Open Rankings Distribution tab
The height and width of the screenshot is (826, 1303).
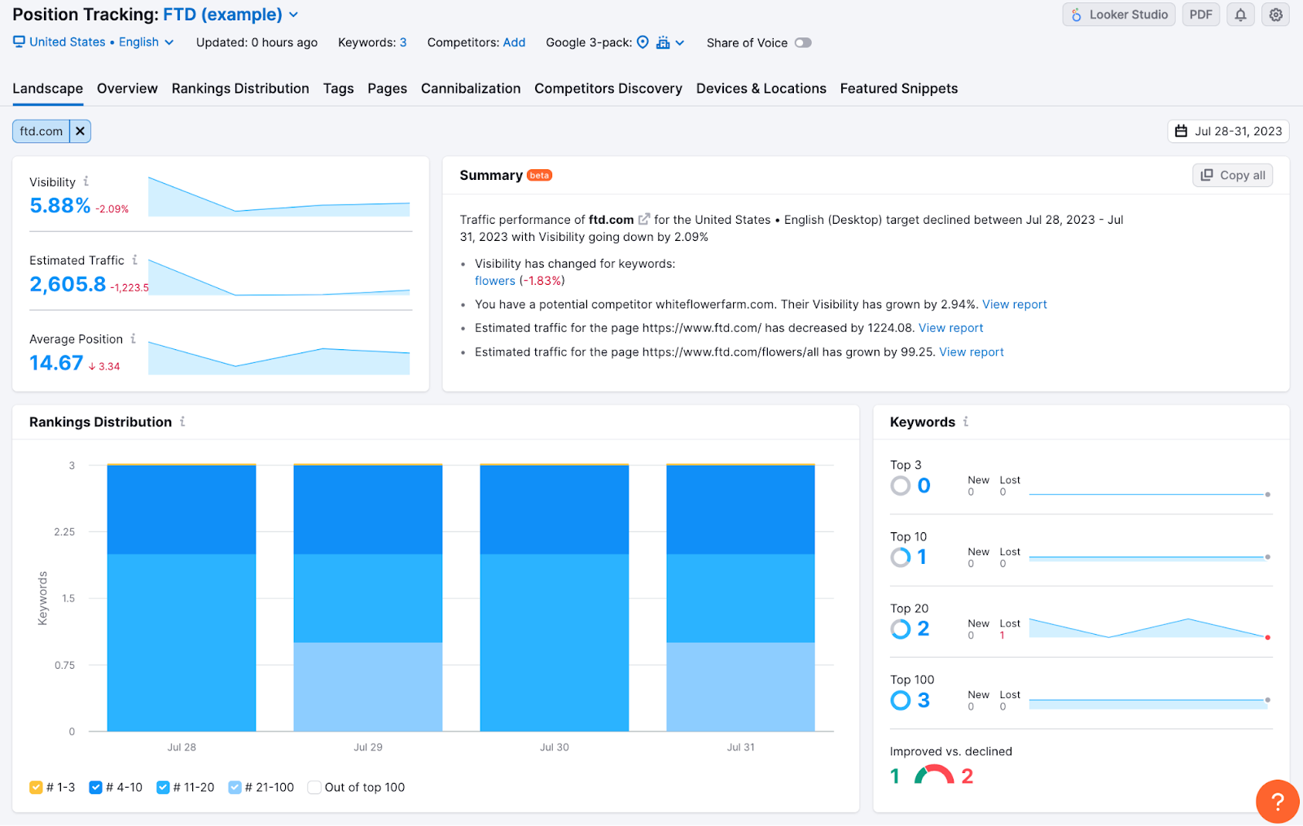coord(240,89)
